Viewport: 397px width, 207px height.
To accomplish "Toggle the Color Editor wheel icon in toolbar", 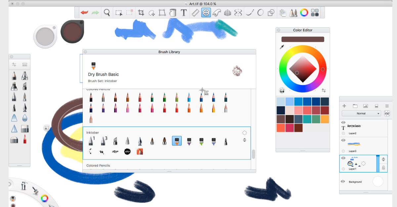I will pos(304,13).
